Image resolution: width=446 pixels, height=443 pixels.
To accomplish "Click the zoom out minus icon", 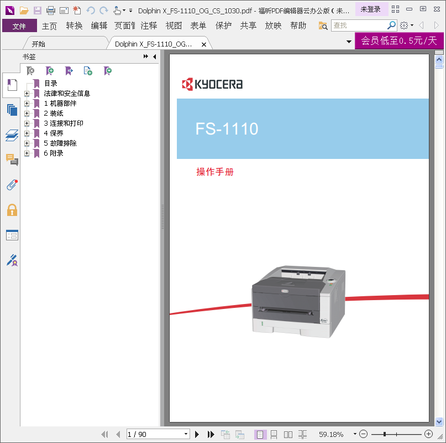I will (x=363, y=434).
